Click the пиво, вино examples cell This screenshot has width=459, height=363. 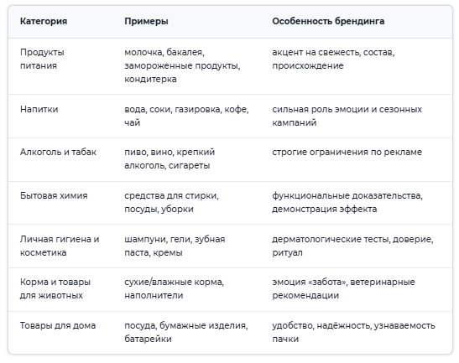tap(170, 158)
